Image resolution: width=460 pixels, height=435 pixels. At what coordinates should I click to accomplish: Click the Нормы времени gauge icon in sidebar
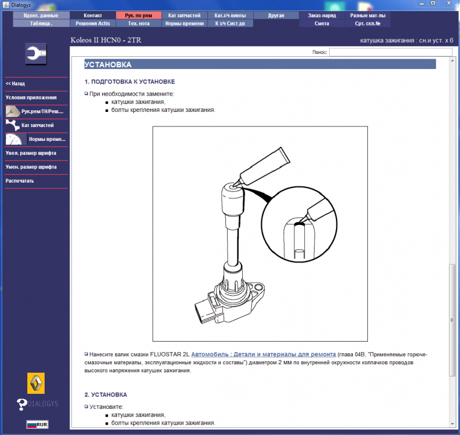(x=16, y=139)
